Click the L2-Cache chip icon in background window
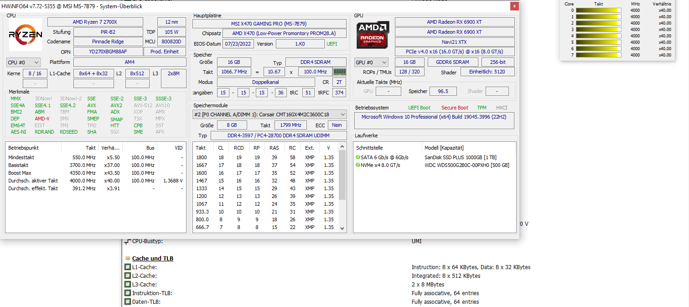The width and height of the screenshot is (689, 307). (x=128, y=276)
